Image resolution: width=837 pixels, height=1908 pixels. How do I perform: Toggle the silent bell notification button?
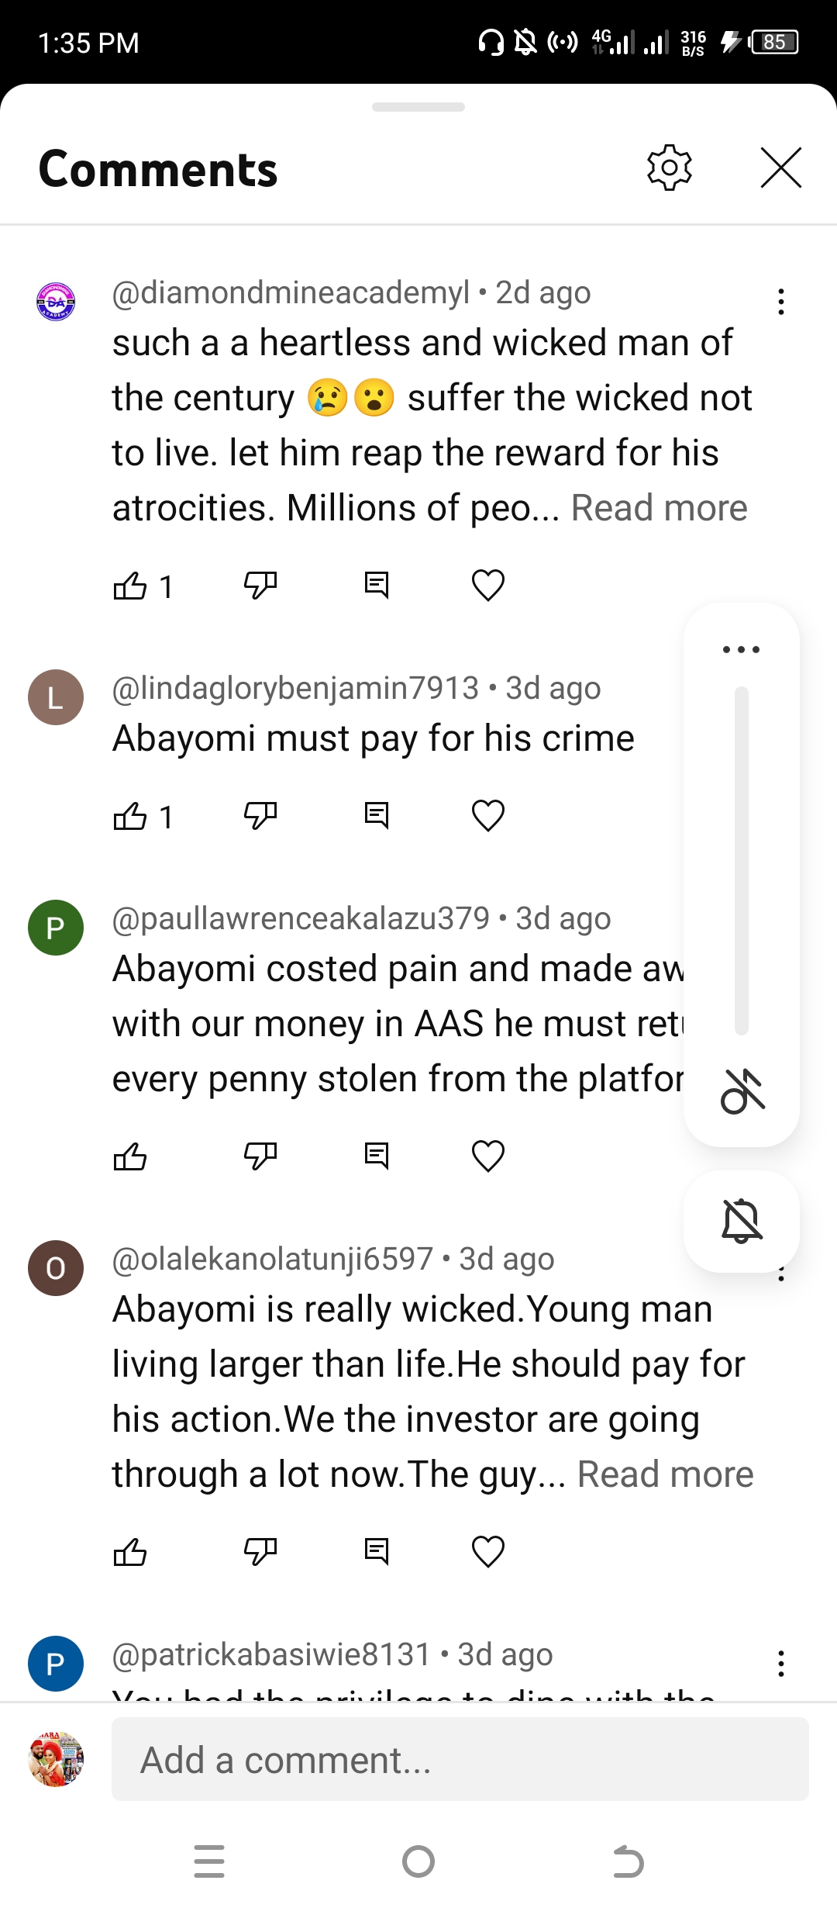click(x=742, y=1222)
